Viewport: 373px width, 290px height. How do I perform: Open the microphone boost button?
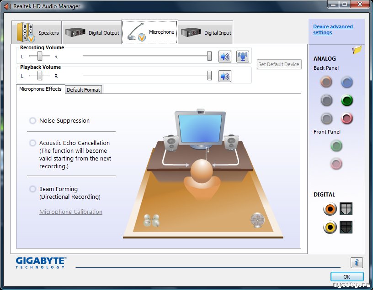point(243,57)
